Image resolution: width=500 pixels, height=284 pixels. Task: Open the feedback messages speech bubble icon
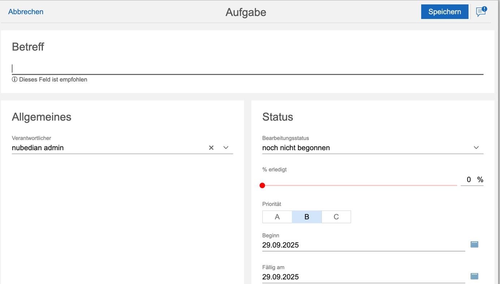click(481, 12)
